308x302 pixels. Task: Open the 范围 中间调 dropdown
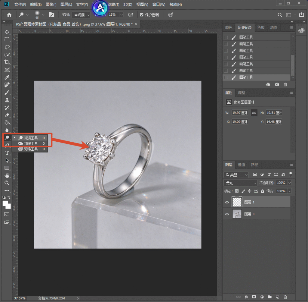pos(81,15)
